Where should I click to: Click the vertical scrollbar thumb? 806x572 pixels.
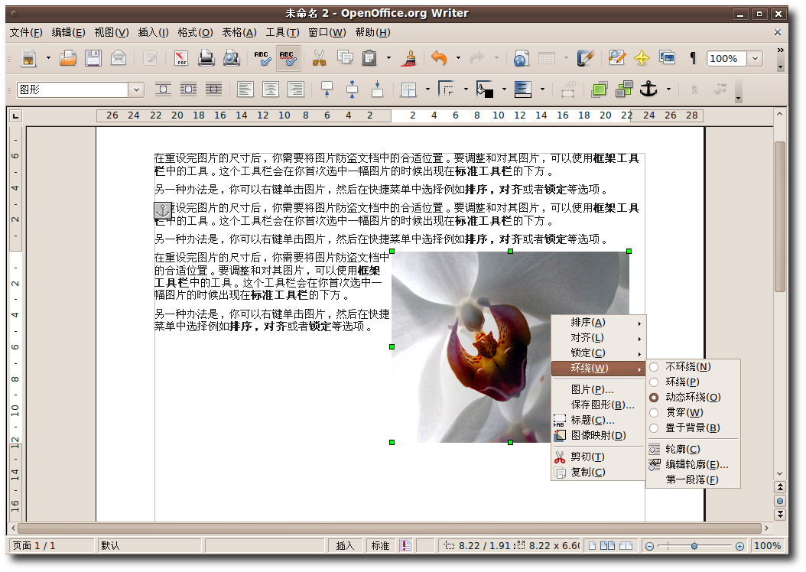tap(780, 216)
